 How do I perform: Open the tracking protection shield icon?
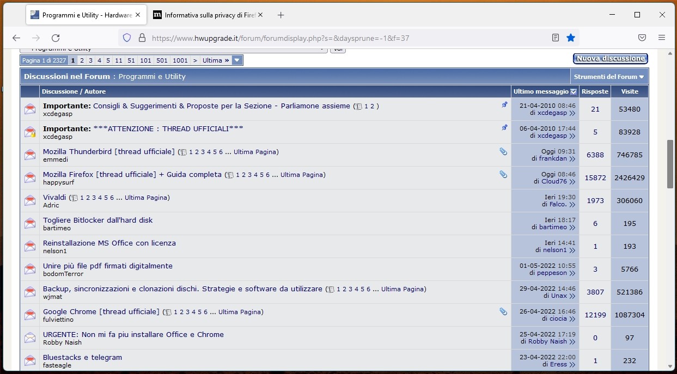click(x=127, y=38)
